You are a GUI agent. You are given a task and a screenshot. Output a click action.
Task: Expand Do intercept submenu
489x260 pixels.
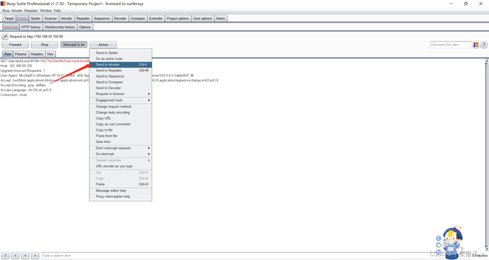(x=121, y=154)
